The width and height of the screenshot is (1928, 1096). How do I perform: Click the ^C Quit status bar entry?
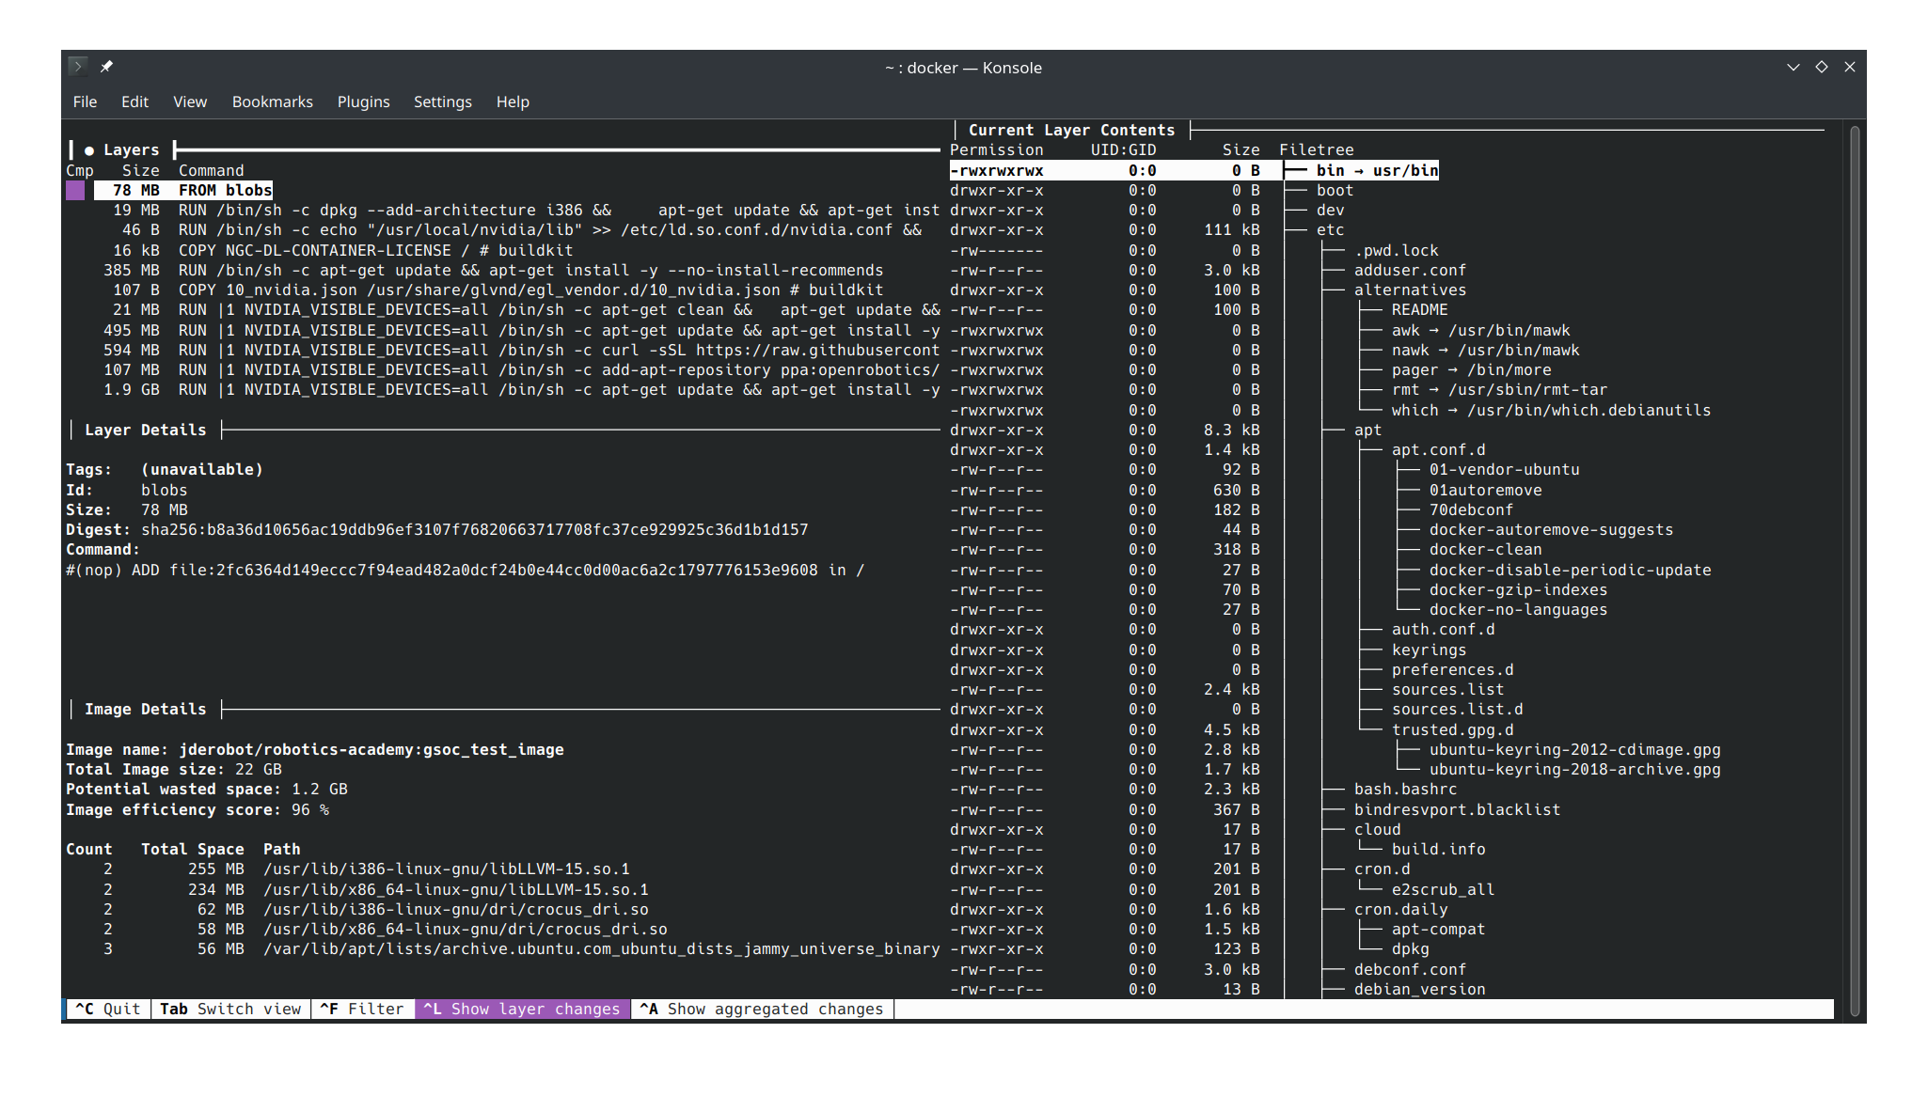[108, 1009]
